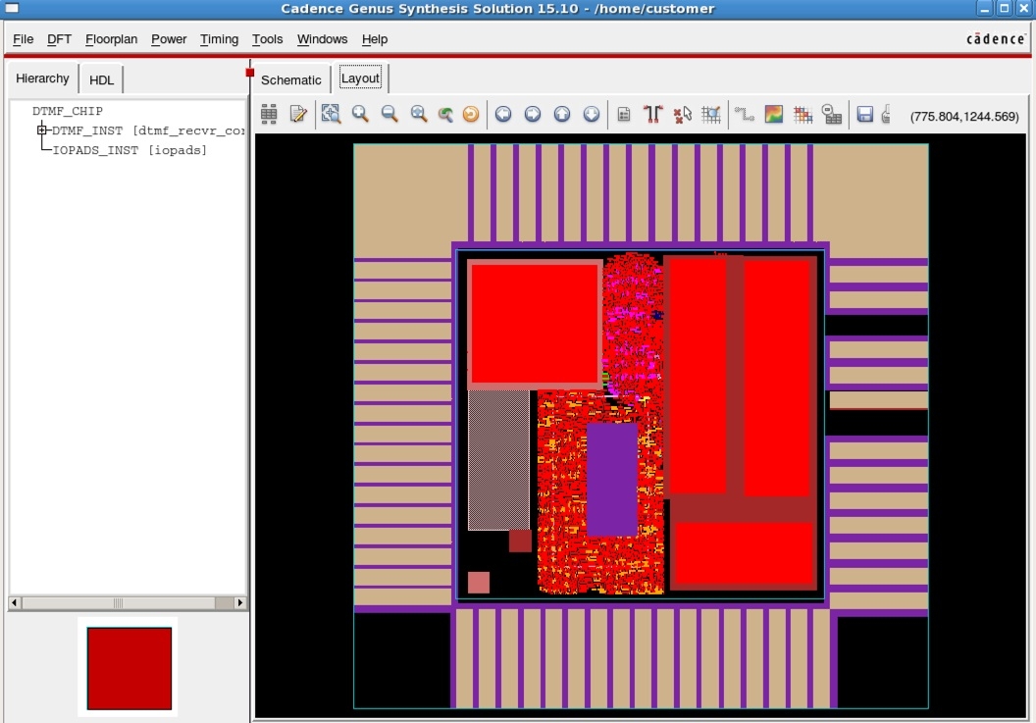Open the Timing menu
This screenshot has height=723, width=1036.
(219, 39)
